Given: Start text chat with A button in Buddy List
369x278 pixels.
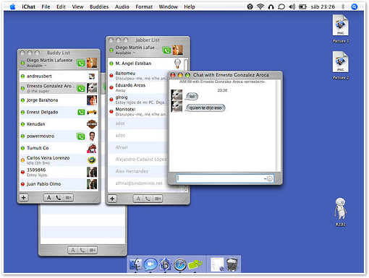Looking at the screenshot, I should point(48,198).
